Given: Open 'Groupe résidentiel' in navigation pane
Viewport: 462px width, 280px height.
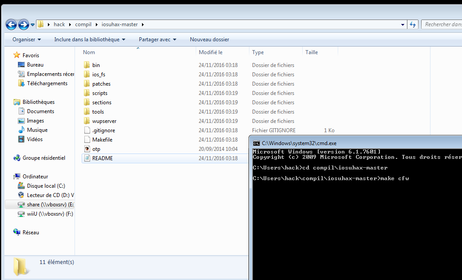Looking at the screenshot, I should [39, 158].
